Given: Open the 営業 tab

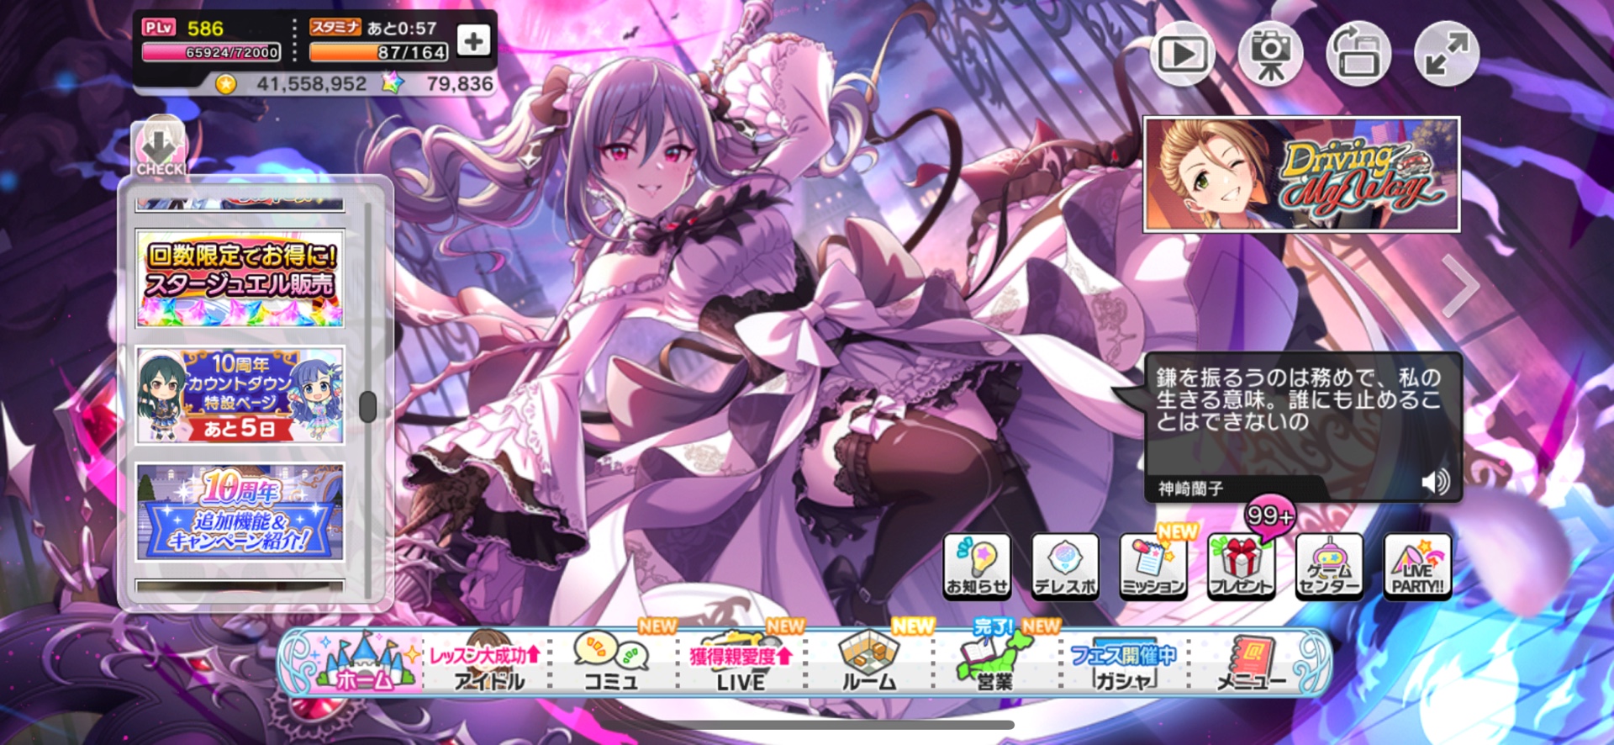Looking at the screenshot, I should point(996,663).
